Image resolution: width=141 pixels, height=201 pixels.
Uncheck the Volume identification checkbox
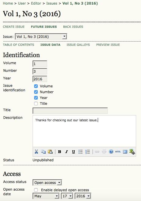coord(36,86)
